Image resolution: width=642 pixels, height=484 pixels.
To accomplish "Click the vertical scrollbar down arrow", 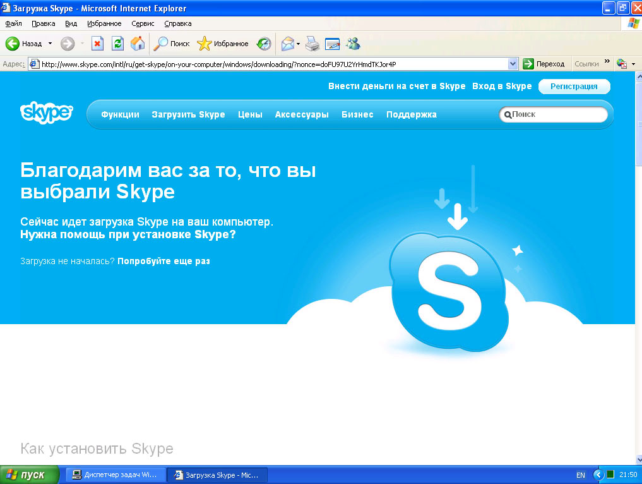I will tap(638, 460).
